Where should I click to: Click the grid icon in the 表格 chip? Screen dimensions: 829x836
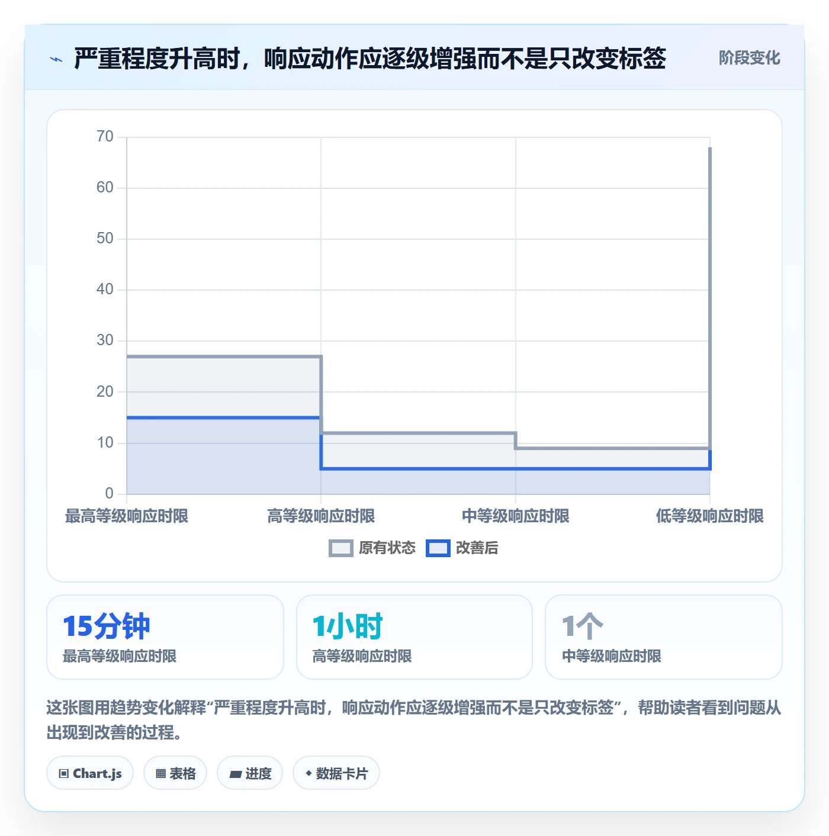160,774
